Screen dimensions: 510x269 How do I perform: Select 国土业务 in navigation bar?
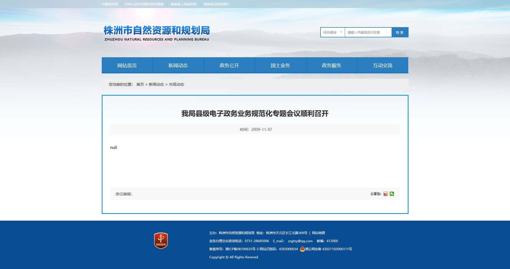[x=280, y=65]
